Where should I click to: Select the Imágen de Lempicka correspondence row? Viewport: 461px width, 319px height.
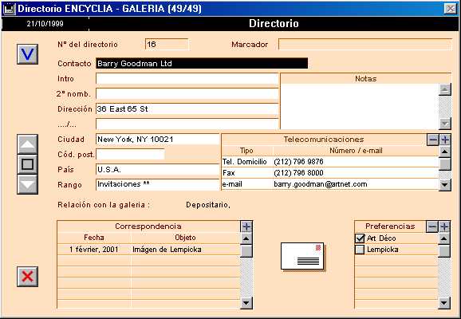click(x=149, y=250)
